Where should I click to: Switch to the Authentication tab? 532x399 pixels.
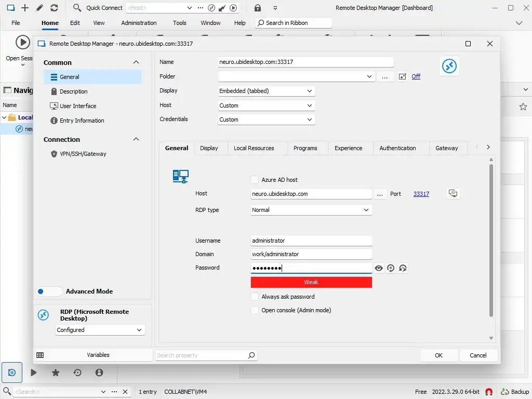tap(397, 148)
